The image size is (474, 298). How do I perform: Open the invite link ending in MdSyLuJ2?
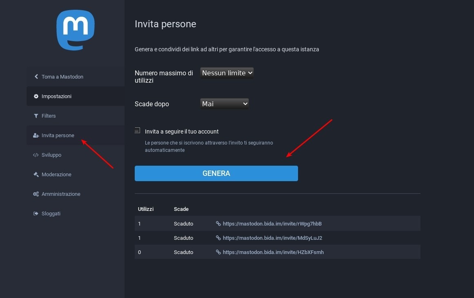[x=272, y=238]
